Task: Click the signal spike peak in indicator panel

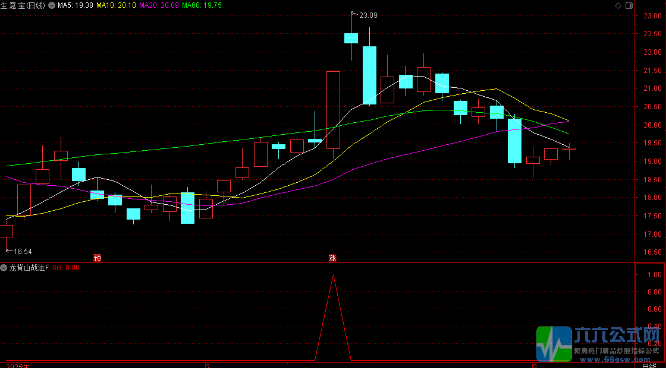Action: (x=333, y=275)
